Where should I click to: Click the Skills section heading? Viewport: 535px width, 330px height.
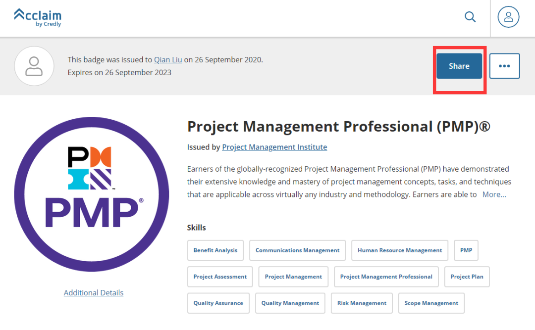coord(197,228)
